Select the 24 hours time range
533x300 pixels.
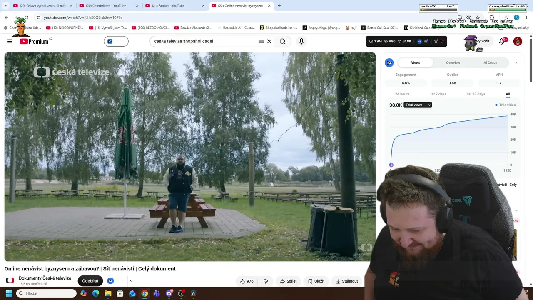click(x=402, y=94)
